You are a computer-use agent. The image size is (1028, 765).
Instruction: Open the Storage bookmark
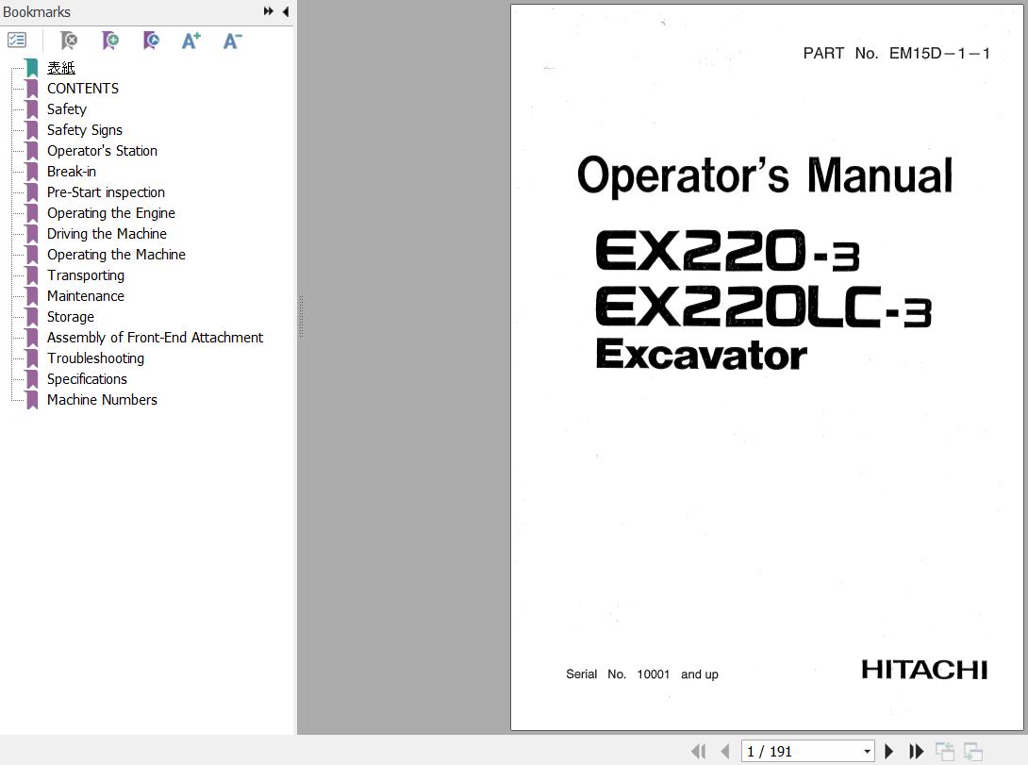click(x=70, y=317)
